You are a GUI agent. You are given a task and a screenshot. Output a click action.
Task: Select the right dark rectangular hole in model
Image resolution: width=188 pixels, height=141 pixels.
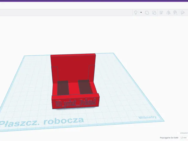coord(85,87)
